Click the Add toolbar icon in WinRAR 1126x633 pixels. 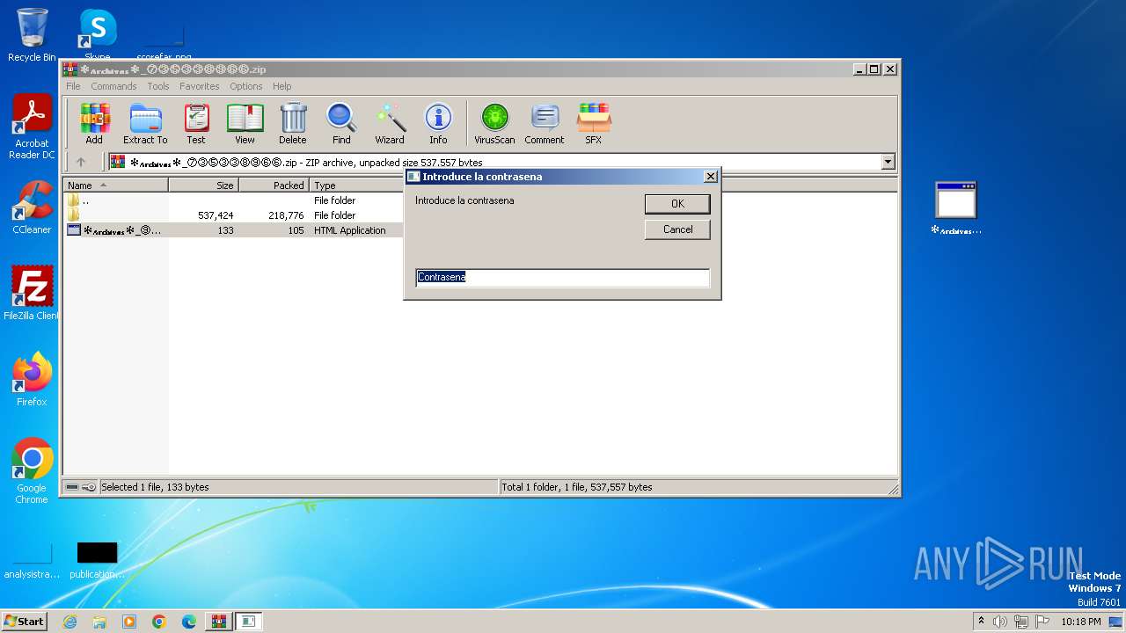click(x=94, y=123)
